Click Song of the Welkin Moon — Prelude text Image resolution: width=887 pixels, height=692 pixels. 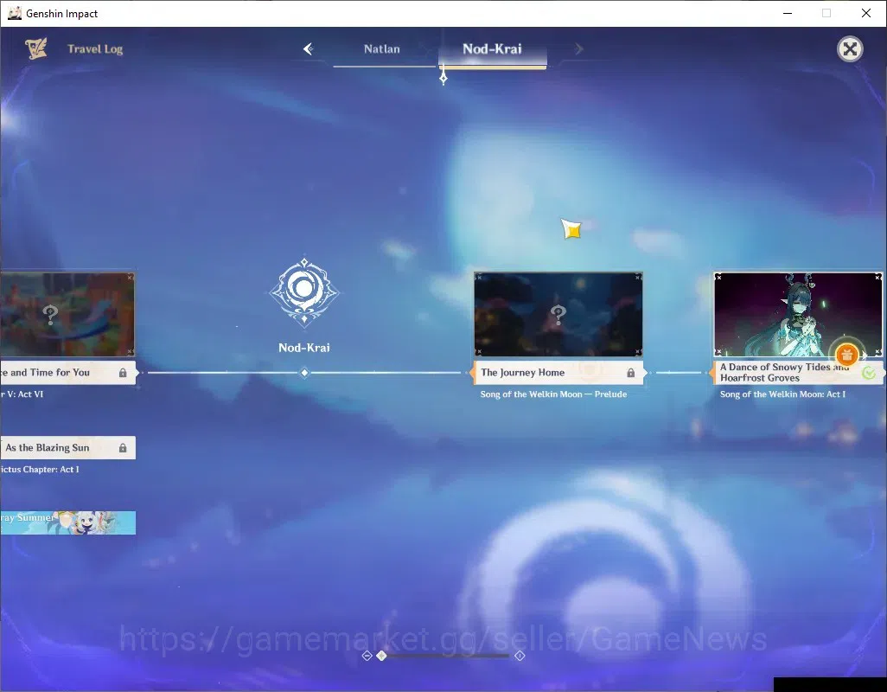click(553, 394)
